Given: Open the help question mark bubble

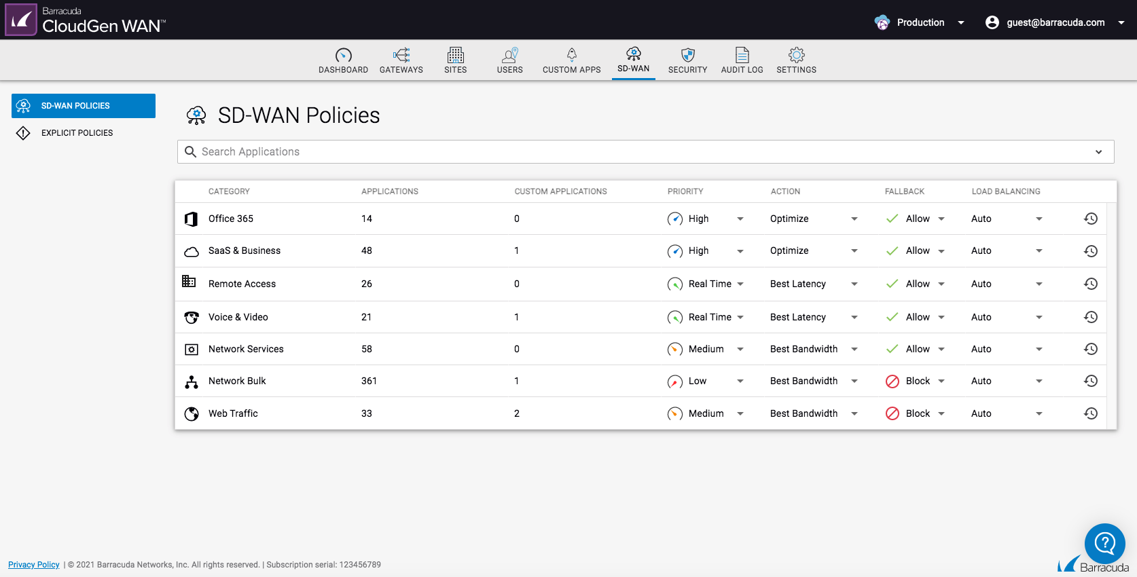Looking at the screenshot, I should (1105, 543).
